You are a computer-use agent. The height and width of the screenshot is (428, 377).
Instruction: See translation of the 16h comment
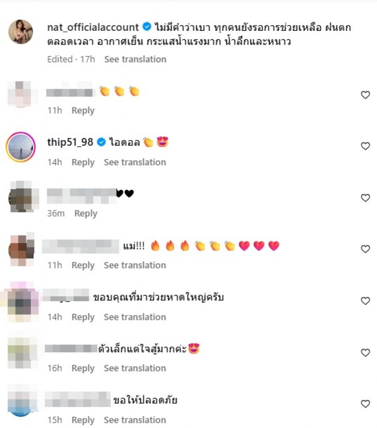coord(135,368)
